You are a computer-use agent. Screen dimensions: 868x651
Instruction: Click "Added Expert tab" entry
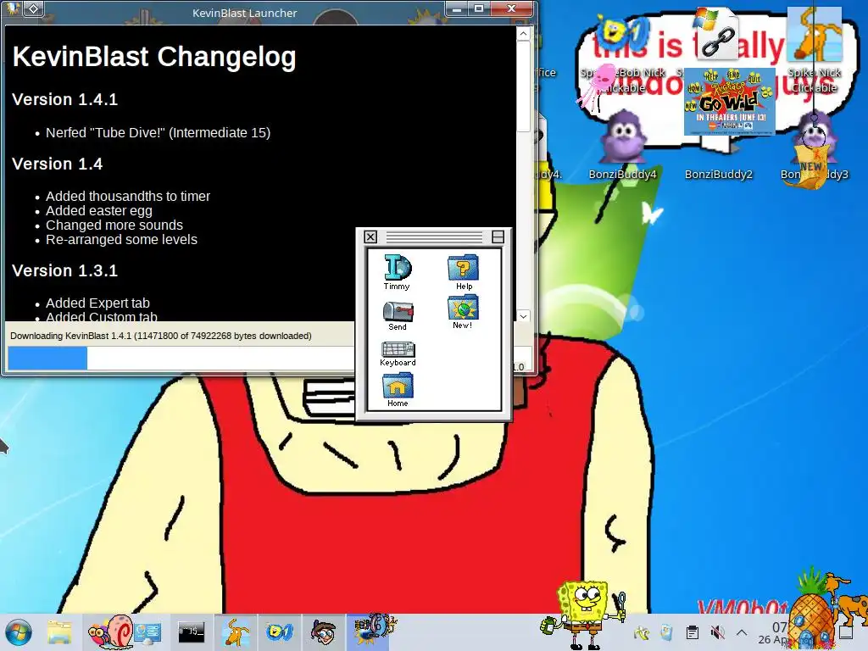(x=97, y=303)
